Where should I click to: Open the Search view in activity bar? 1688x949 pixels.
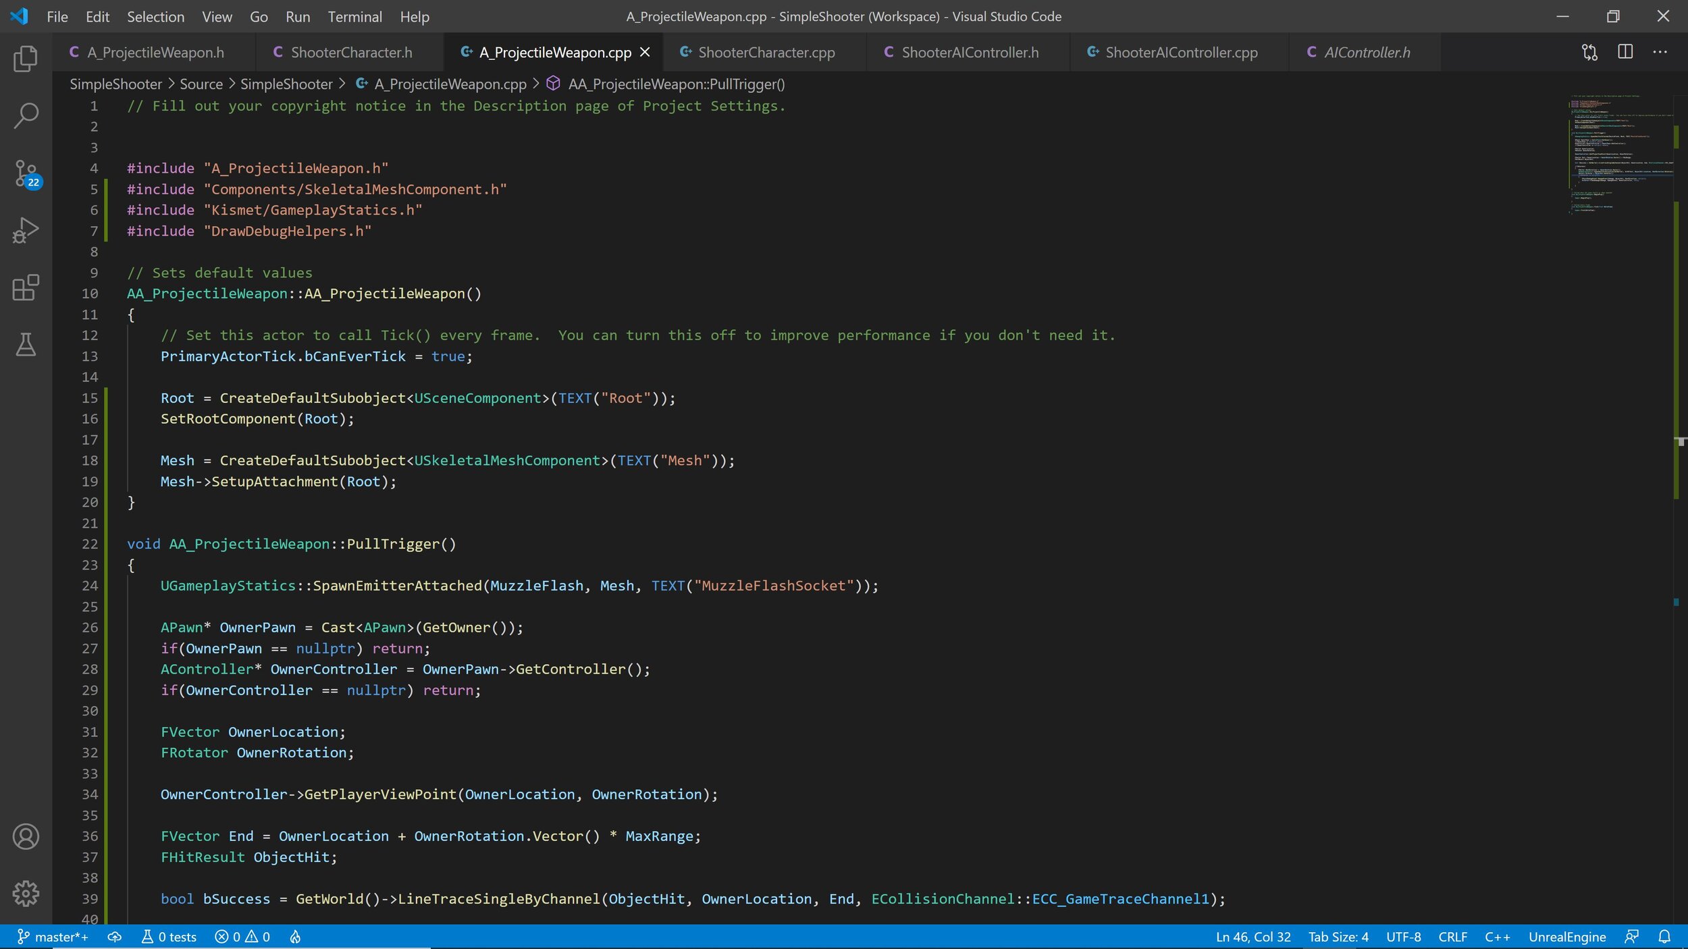coord(26,115)
